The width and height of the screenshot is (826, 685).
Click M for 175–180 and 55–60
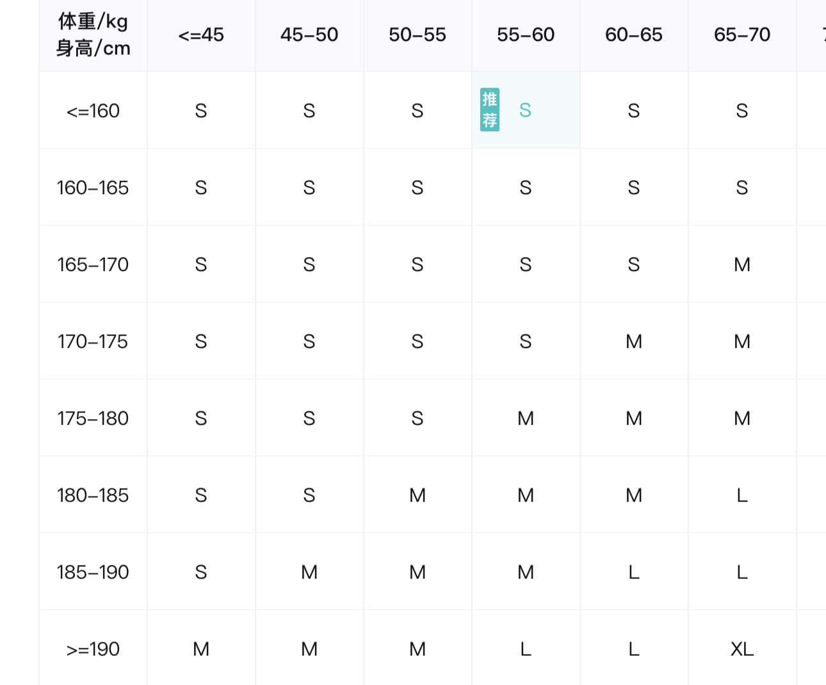pyautogui.click(x=526, y=418)
